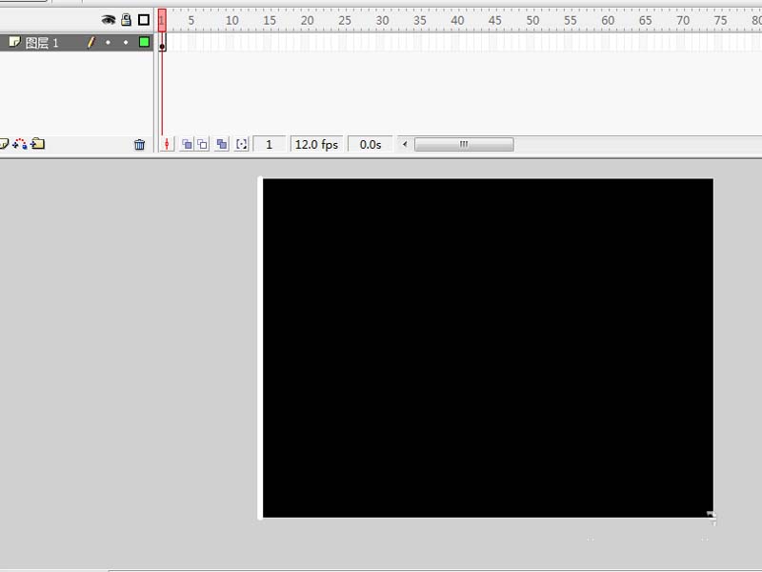Click frame 30 on the timeline ruler
This screenshot has height=572, width=762.
click(383, 20)
